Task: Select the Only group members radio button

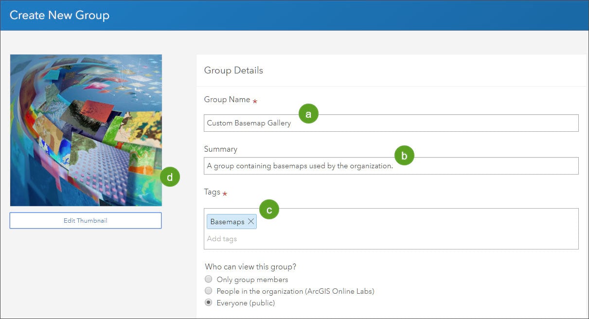Action: coord(209,280)
